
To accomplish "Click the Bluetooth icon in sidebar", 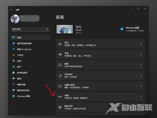I will click(x=14, y=43).
